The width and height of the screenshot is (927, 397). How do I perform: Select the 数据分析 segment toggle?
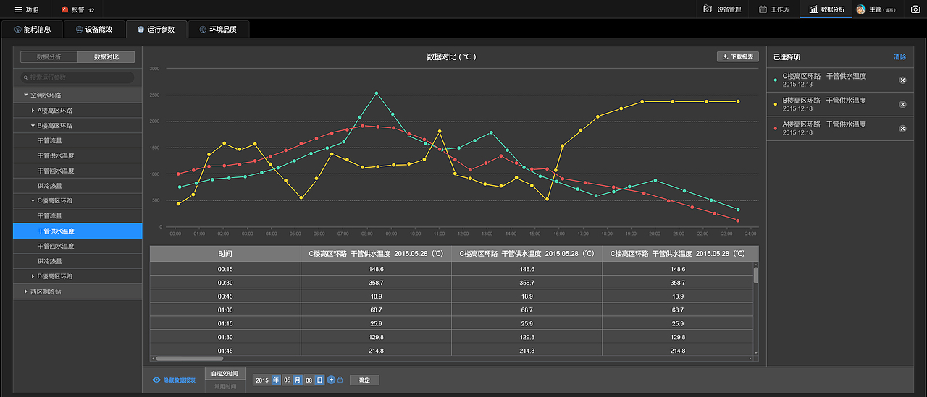[49, 57]
